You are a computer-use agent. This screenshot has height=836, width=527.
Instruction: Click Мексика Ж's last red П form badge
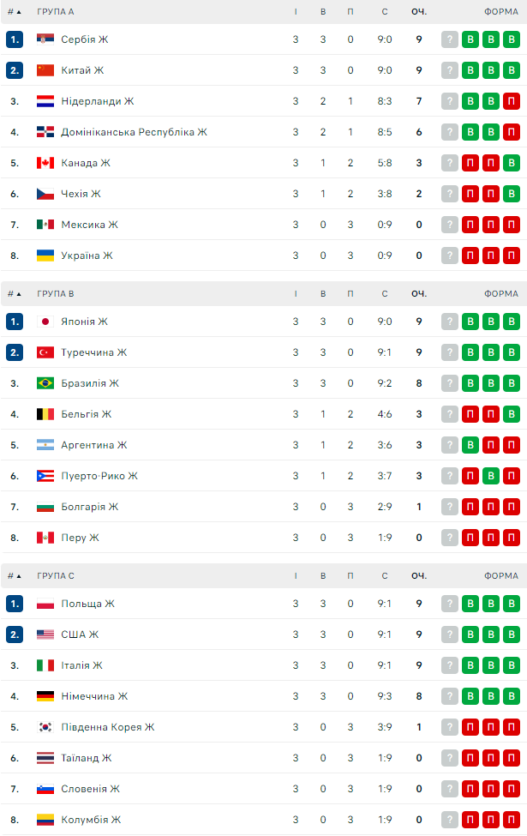pos(512,225)
